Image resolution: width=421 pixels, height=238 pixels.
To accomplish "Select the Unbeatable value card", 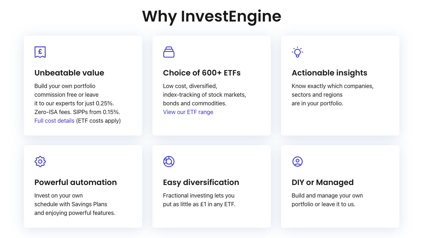I will (83, 85).
